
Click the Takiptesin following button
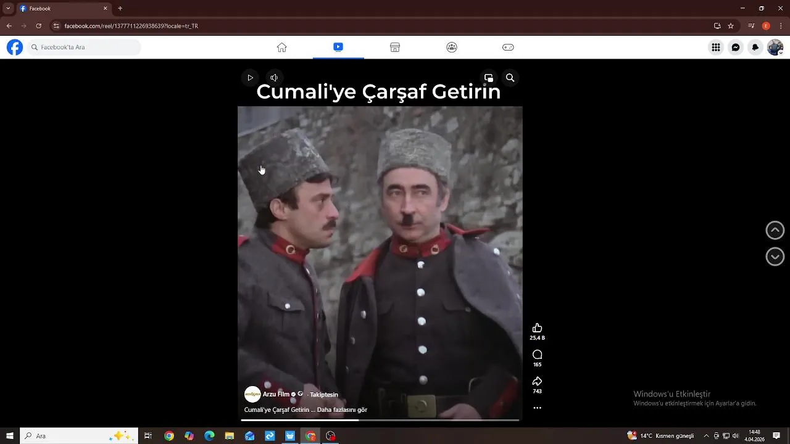click(324, 395)
